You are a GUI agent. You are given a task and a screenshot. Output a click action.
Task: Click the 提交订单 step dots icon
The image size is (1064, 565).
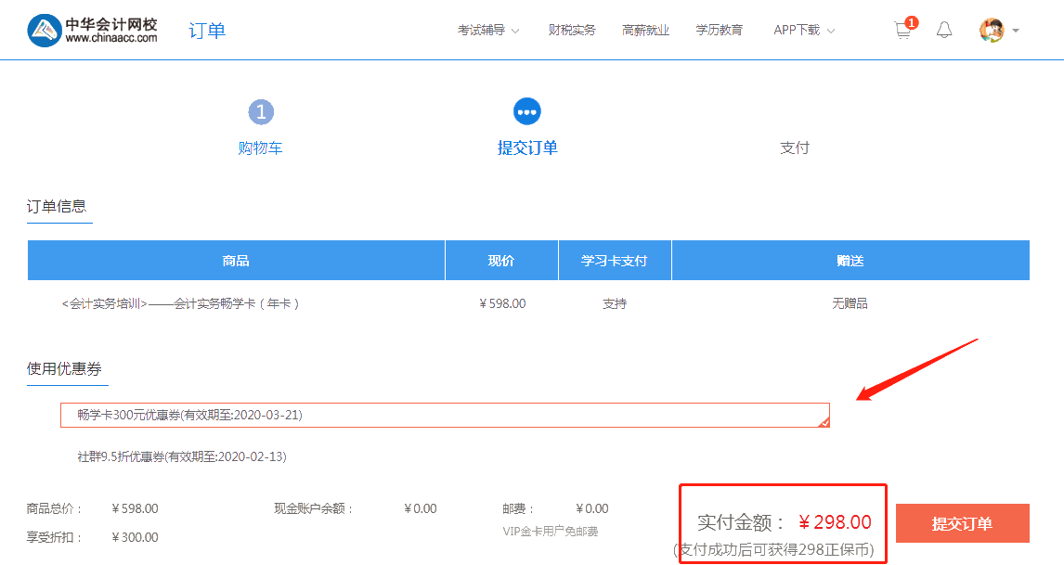pos(527,112)
